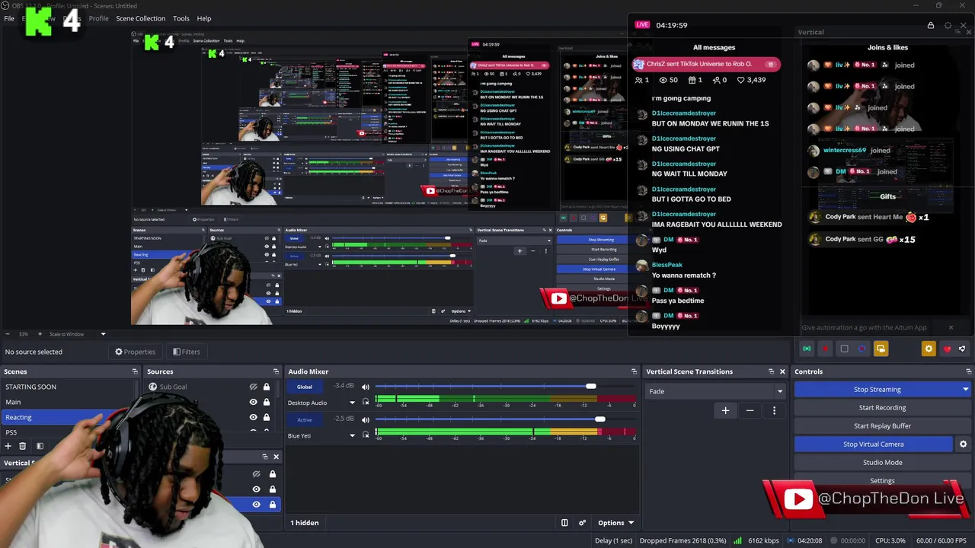This screenshot has height=548, width=975.
Task: Adjust the Blue Yeti volume slider handle
Action: [x=600, y=419]
